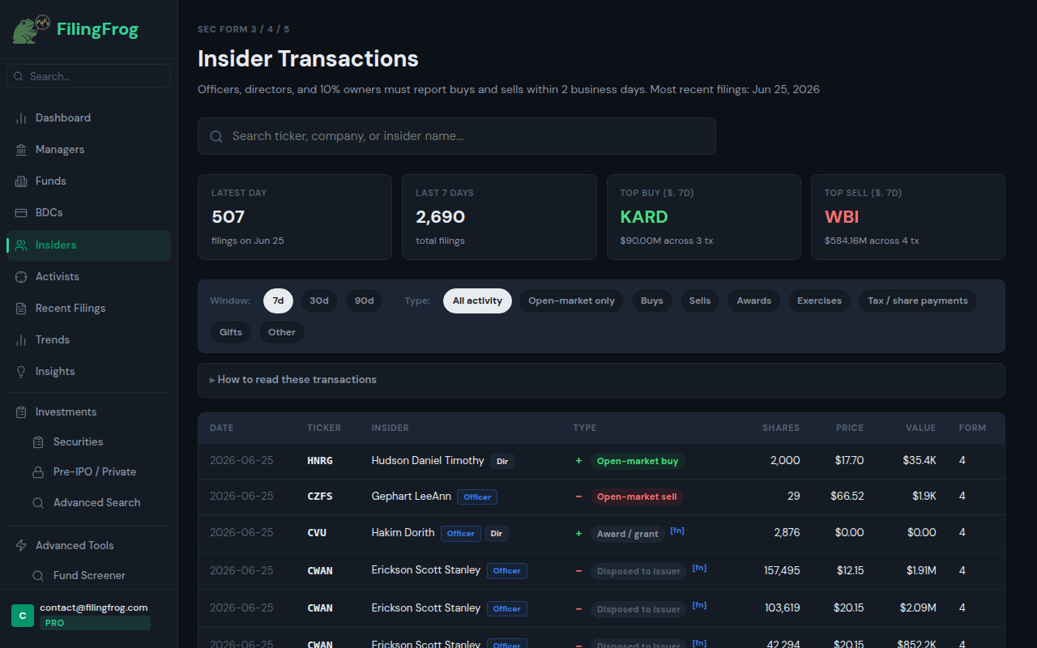Image resolution: width=1037 pixels, height=648 pixels.
Task: Click the Funds building icon
Action: [21, 181]
